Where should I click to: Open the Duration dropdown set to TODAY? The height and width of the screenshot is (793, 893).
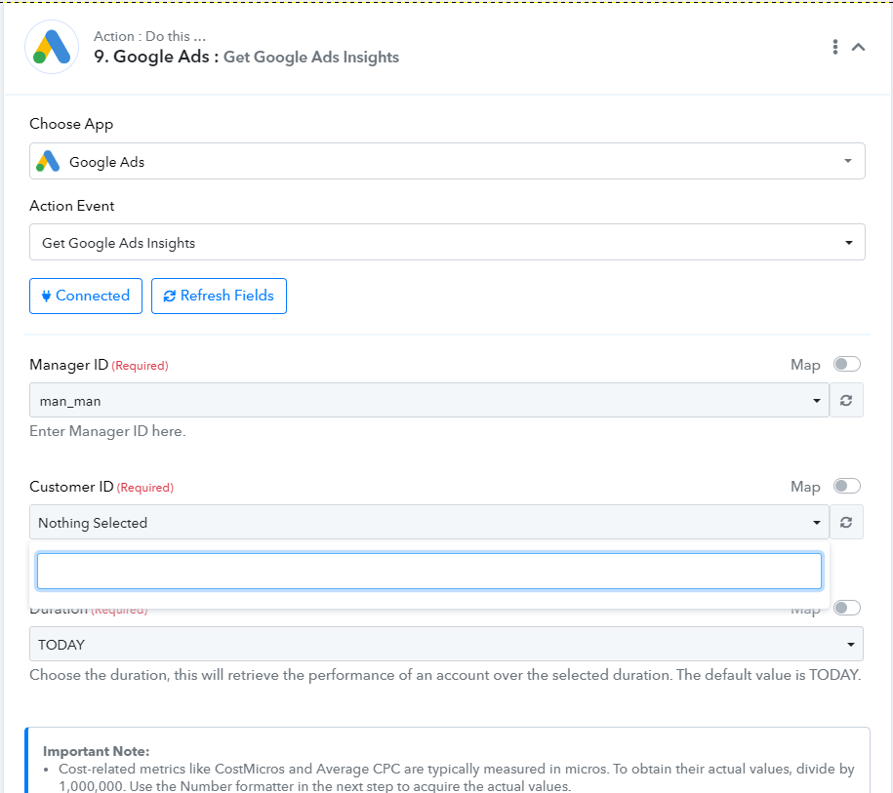pos(446,644)
